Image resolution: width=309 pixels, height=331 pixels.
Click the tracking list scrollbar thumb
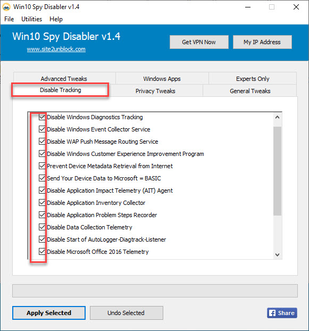[278, 171]
